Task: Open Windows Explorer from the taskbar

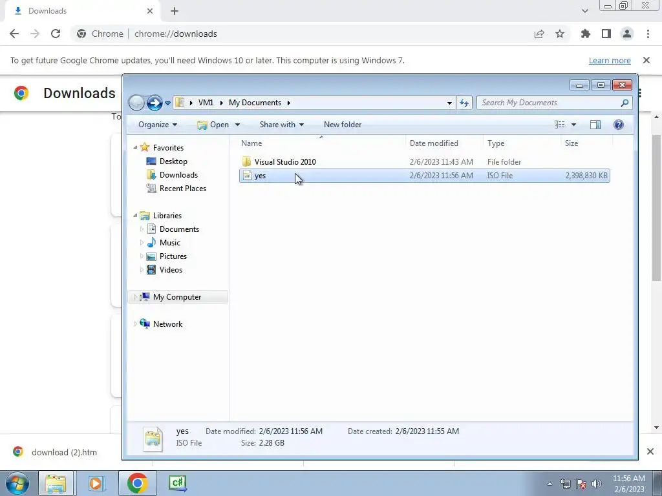Action: (56, 483)
